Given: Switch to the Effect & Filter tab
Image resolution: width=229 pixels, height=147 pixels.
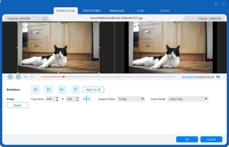Looking at the screenshot, I should (x=92, y=11).
